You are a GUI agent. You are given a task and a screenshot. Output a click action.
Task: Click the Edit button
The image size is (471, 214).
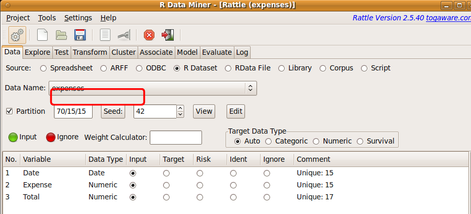click(x=236, y=111)
